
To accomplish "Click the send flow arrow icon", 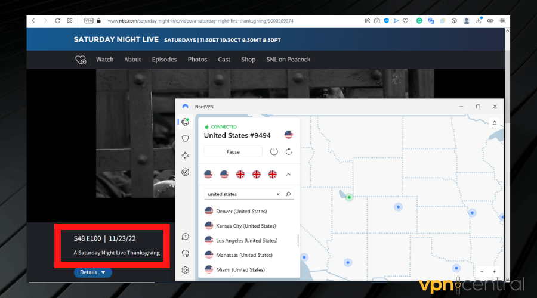I will [396, 21].
